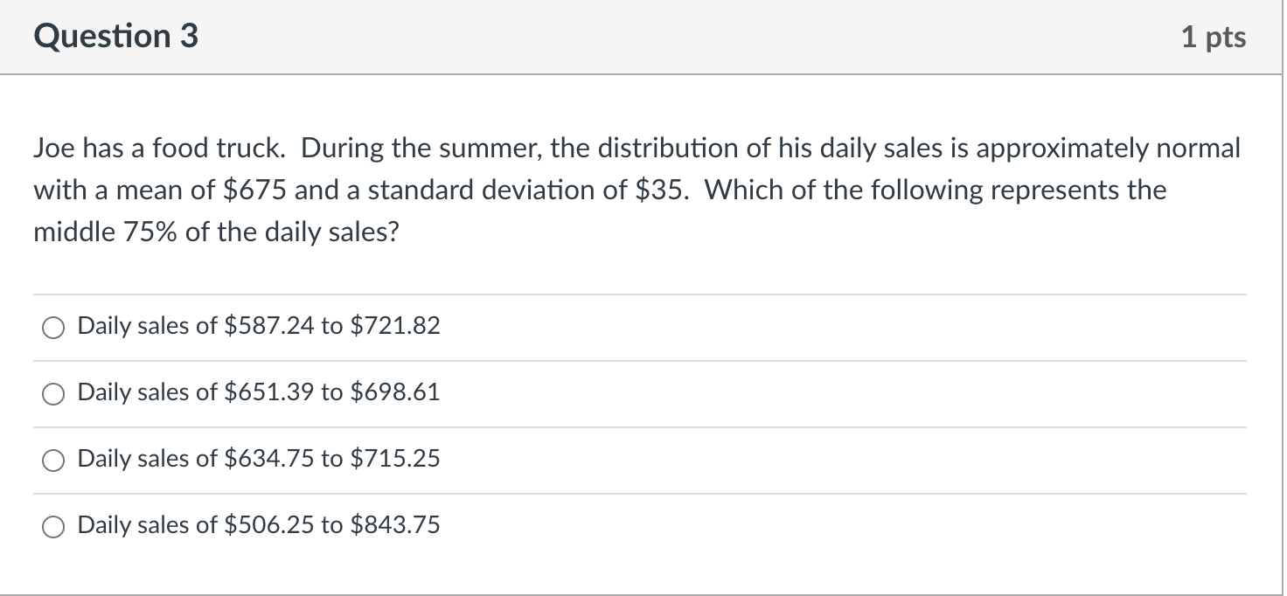The height and width of the screenshot is (596, 1287).
Task: Click the $698.61 amount in the second option
Action: click(x=394, y=392)
